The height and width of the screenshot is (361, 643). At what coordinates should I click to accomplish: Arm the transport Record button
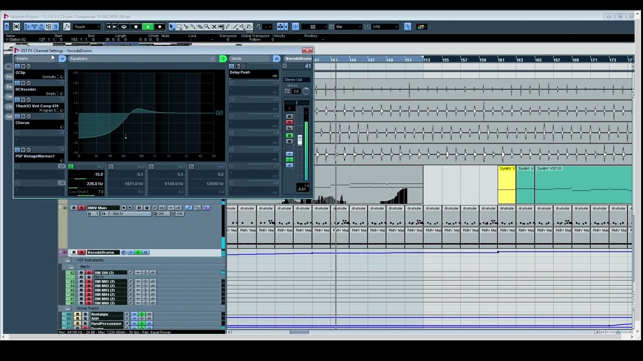160,27
